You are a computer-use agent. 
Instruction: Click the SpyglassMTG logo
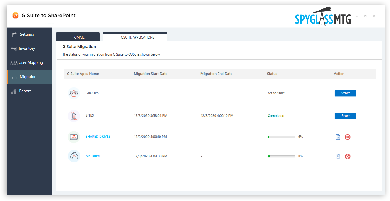[323, 17]
